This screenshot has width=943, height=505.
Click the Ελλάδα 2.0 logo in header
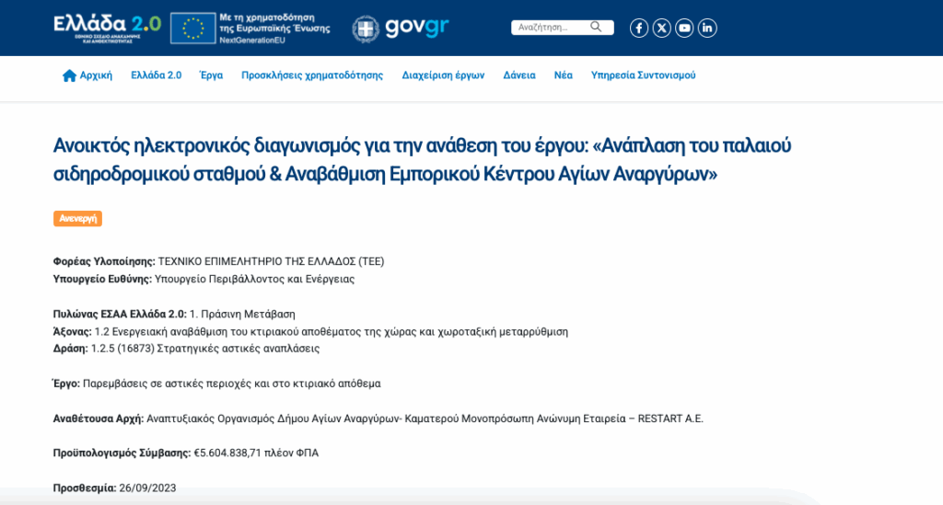pos(107,28)
